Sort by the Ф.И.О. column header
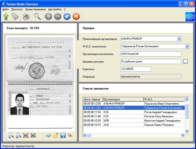Image resolution: width=196 pixels, height=149 pixels. (164, 99)
